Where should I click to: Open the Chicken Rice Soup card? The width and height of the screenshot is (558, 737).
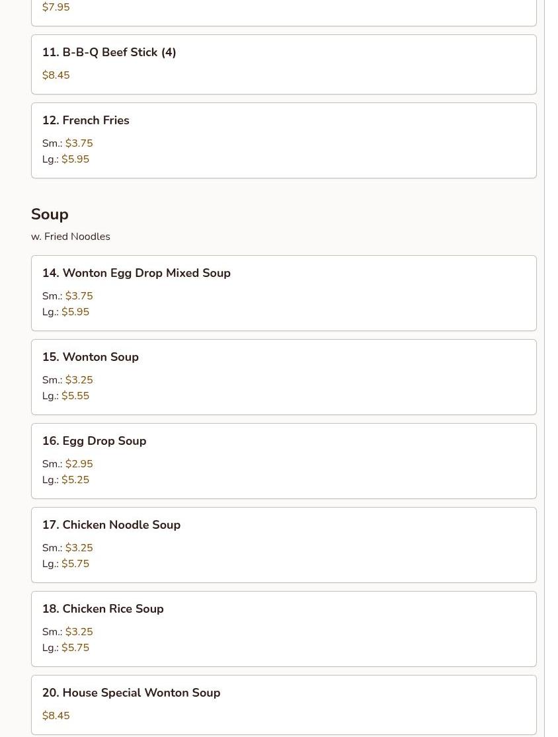click(x=284, y=629)
